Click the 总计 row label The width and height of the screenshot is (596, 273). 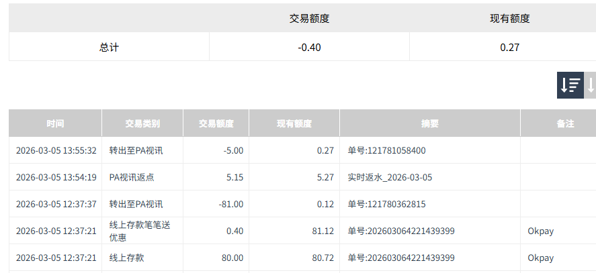click(109, 48)
